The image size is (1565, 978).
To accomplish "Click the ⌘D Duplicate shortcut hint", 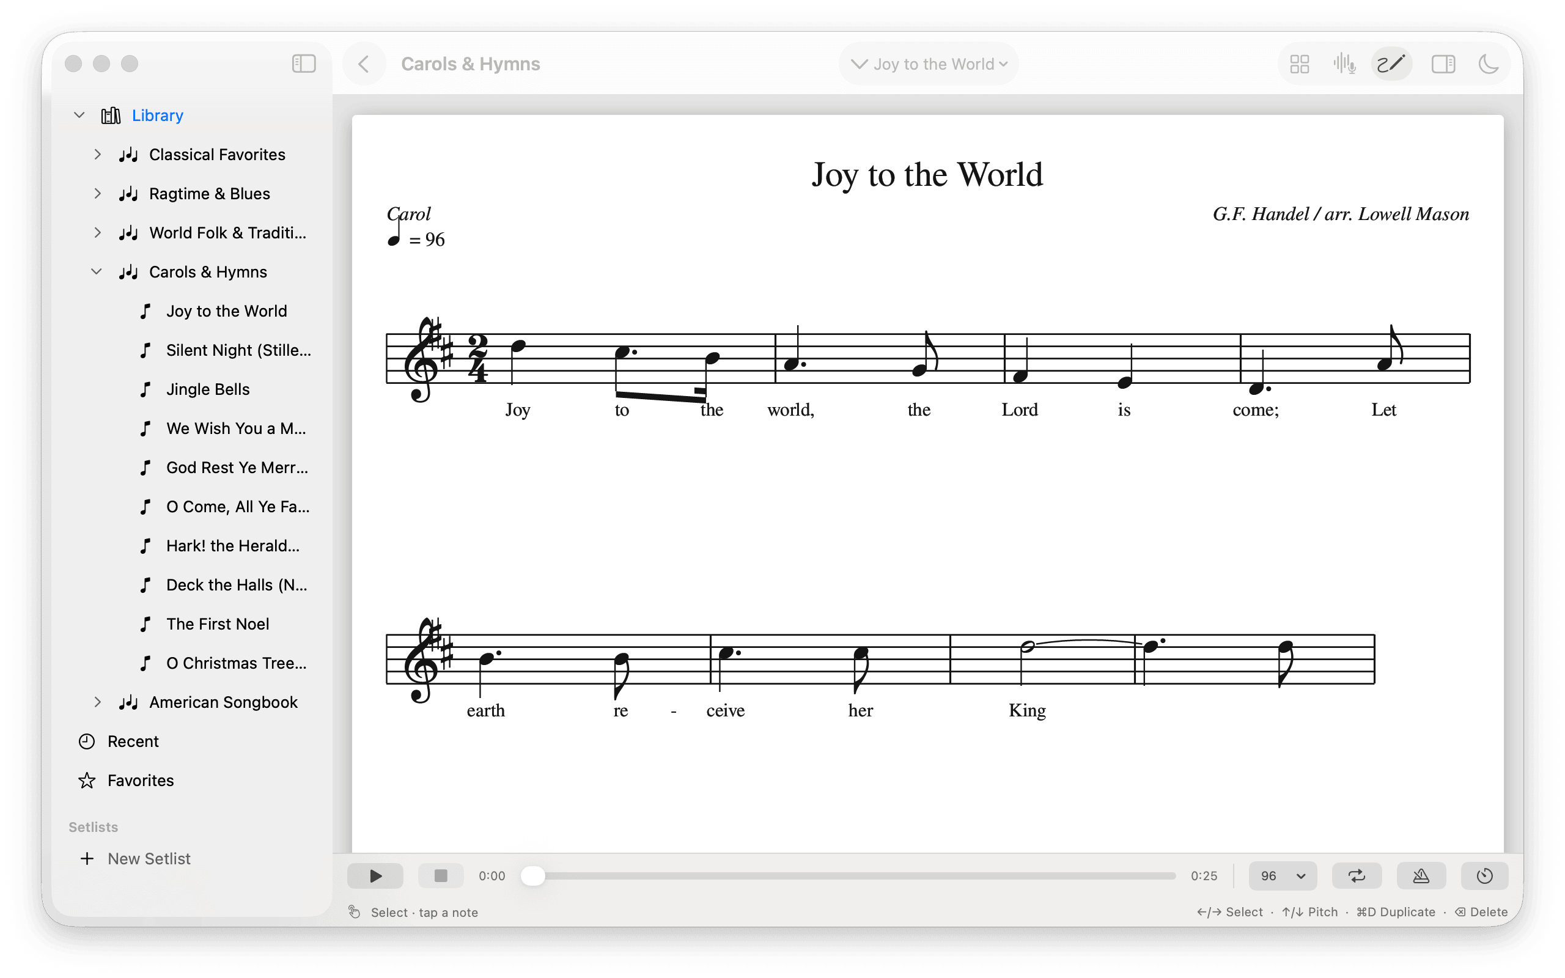I will click(1396, 912).
